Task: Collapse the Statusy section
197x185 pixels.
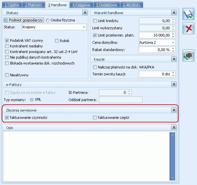Action: tap(85, 13)
